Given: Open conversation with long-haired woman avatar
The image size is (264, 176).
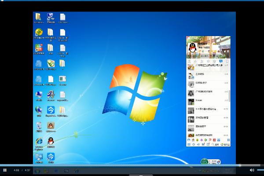Looking at the screenshot, I should tap(208, 93).
